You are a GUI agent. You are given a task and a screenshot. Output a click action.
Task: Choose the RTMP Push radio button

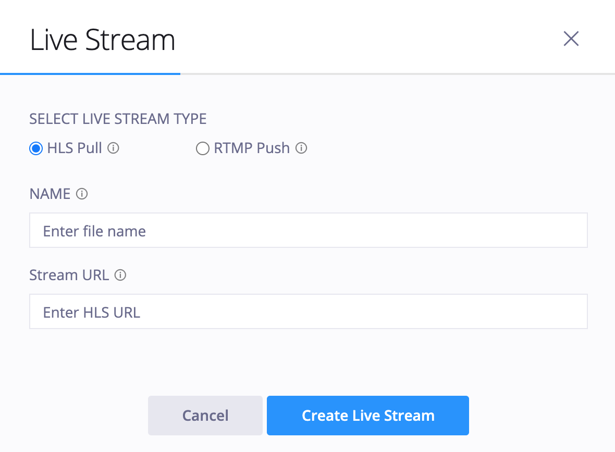pyautogui.click(x=202, y=148)
